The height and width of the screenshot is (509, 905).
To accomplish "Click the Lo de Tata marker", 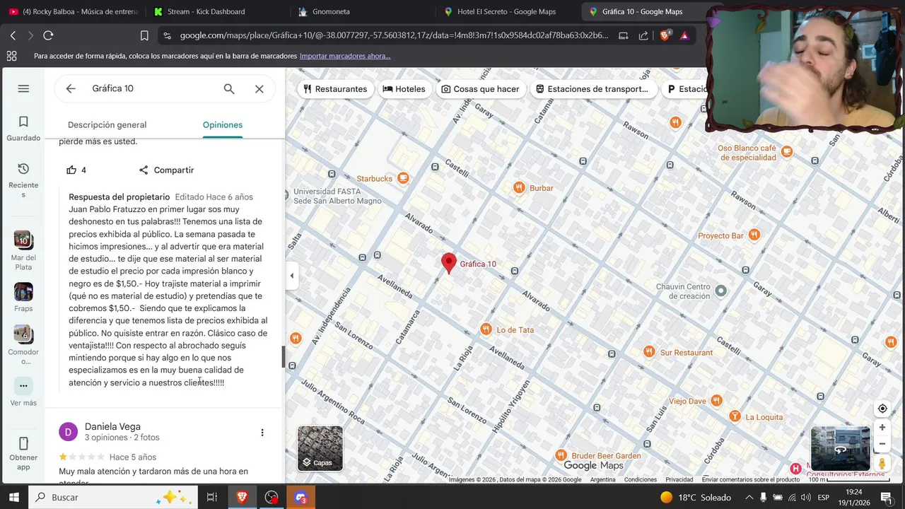I will 486,329.
